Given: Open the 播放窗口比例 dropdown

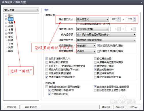Looking at the screenshot, I should [92, 29].
